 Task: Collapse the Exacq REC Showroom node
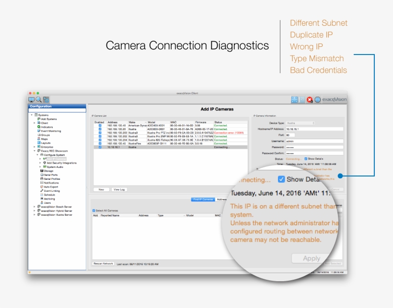(35, 151)
